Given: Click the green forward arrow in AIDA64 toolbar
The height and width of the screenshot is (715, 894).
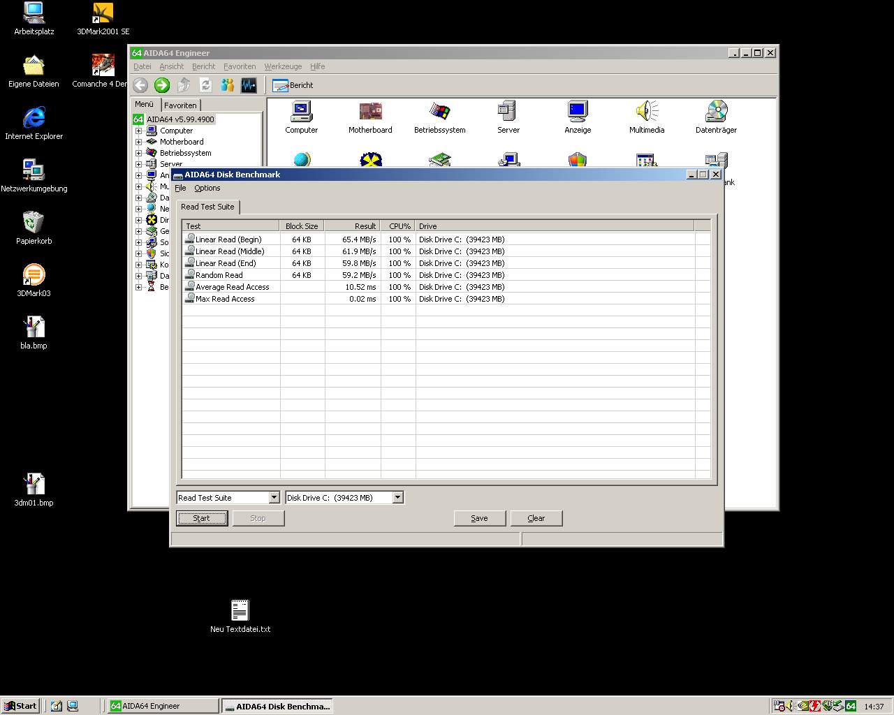Looking at the screenshot, I should click(x=162, y=85).
